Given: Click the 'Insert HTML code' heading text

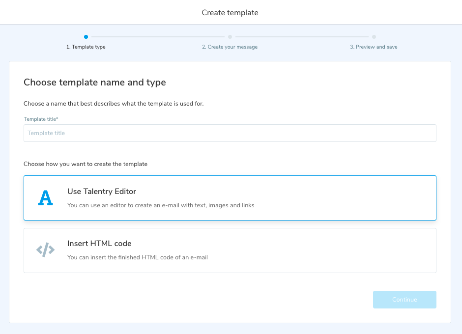Looking at the screenshot, I should tap(99, 244).
